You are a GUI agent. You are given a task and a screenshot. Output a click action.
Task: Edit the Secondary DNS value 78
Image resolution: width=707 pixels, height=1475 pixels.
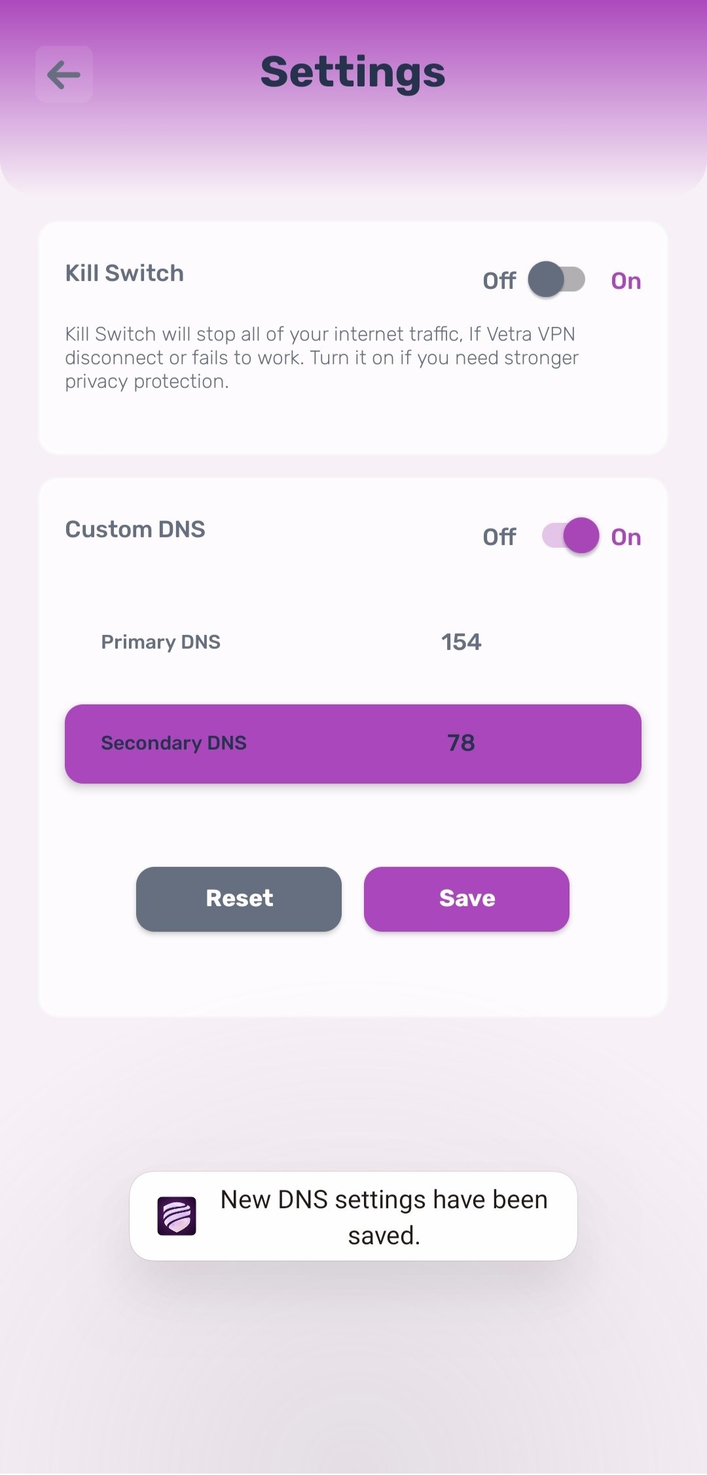coord(461,743)
